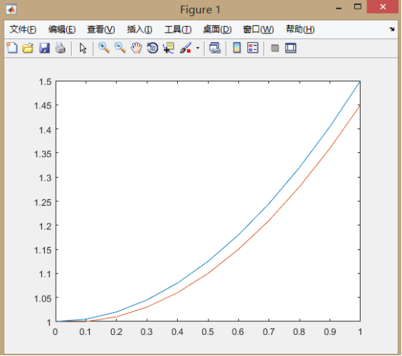Select the Edit Plot arrow tool
Image resolution: width=402 pixels, height=356 pixels.
(83, 48)
